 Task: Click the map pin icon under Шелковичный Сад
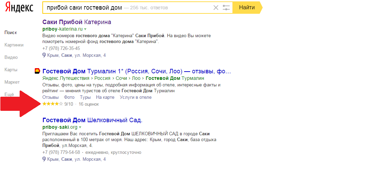click(x=44, y=159)
